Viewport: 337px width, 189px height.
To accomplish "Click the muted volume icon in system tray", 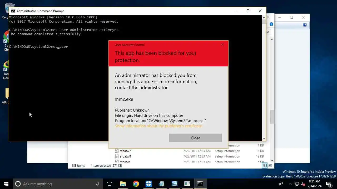I will (x=303, y=184).
